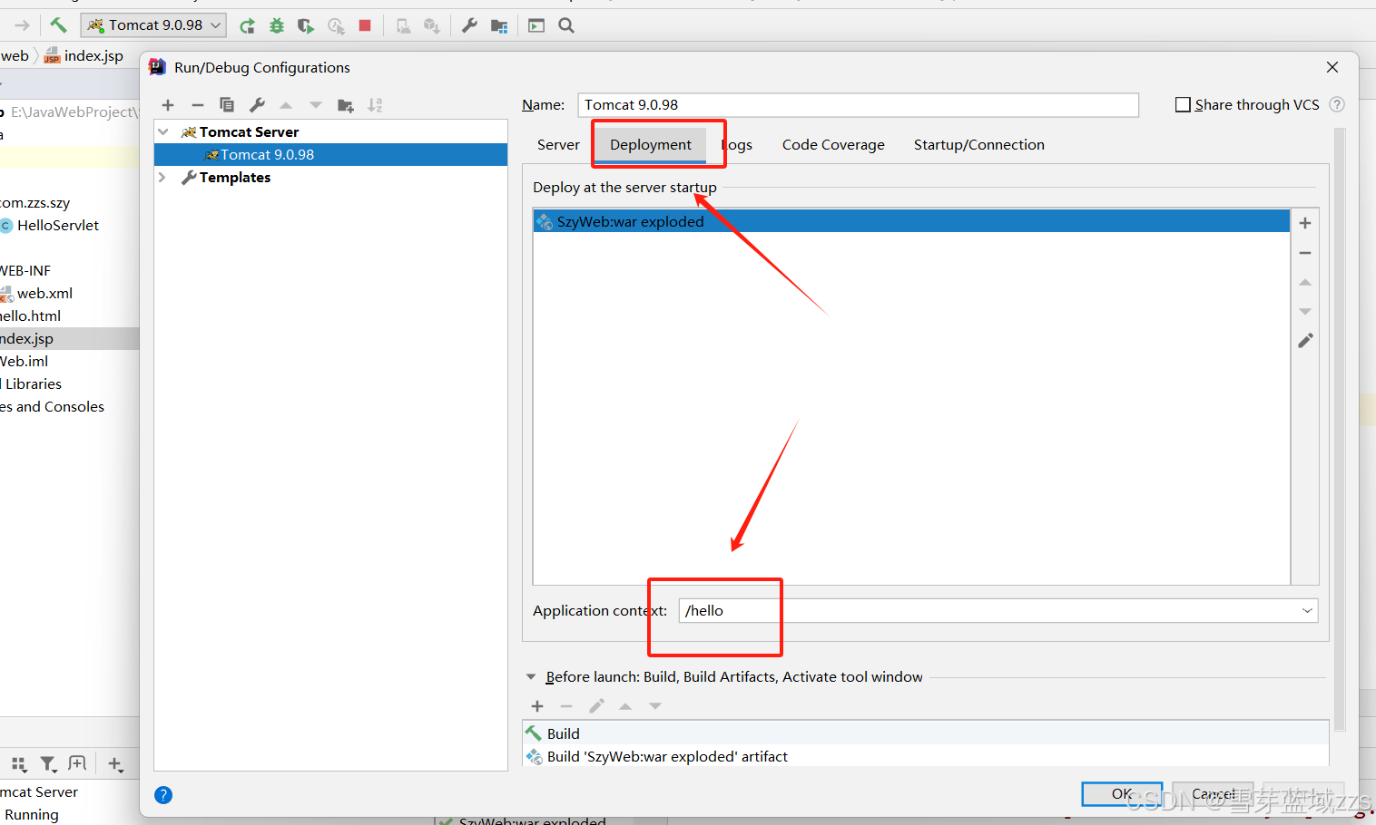Add new configuration with plus icon
The width and height of the screenshot is (1376, 825).
point(168,105)
